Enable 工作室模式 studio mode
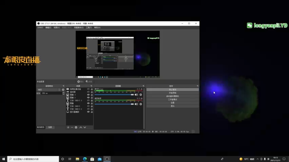Image resolution: width=289 pixels, height=162 pixels. 173,100
